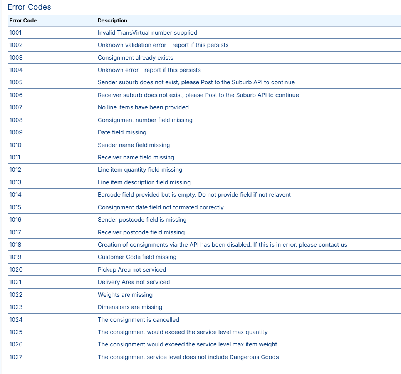
Task: Select error code 1009 cell
Action: click(16, 132)
